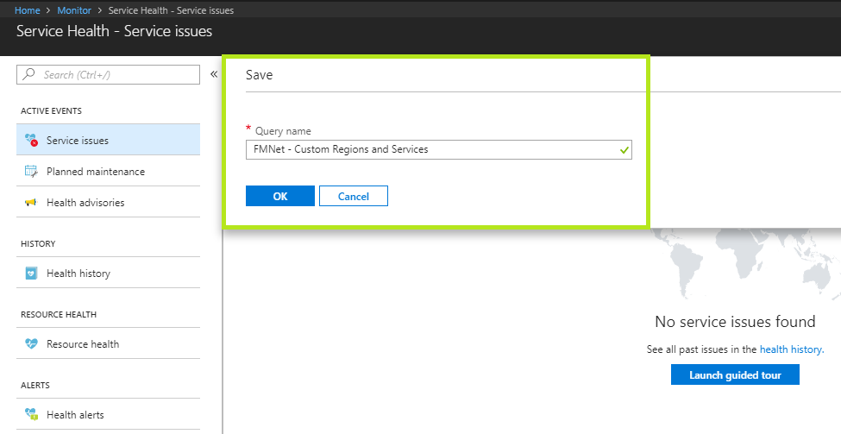Click the sidebar Search box
The image size is (841, 434).
coord(109,74)
